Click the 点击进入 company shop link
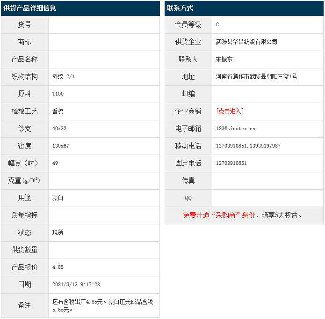325x319 pixels. tap(230, 111)
